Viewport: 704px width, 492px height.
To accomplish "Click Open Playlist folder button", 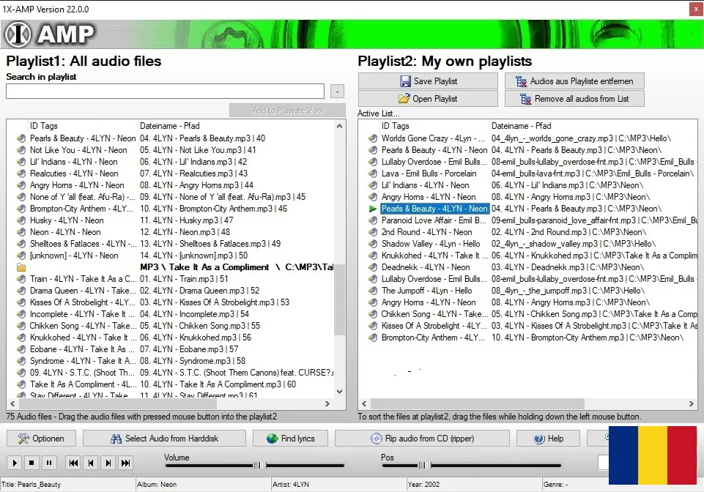I will [x=428, y=99].
